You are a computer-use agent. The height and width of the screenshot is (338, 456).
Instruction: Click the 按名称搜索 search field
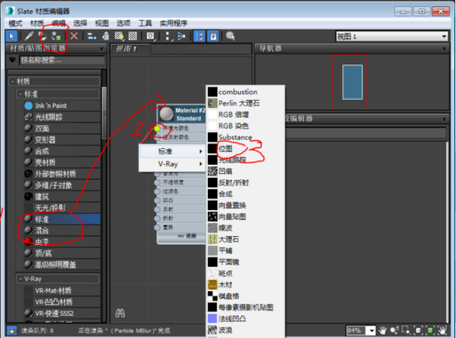(x=62, y=60)
